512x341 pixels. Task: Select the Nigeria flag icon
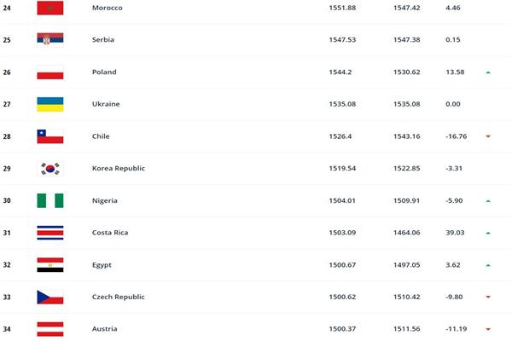tap(50, 200)
